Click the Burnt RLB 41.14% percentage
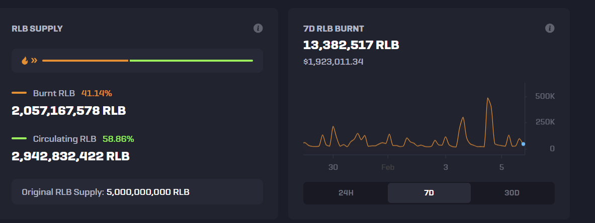 click(97, 93)
